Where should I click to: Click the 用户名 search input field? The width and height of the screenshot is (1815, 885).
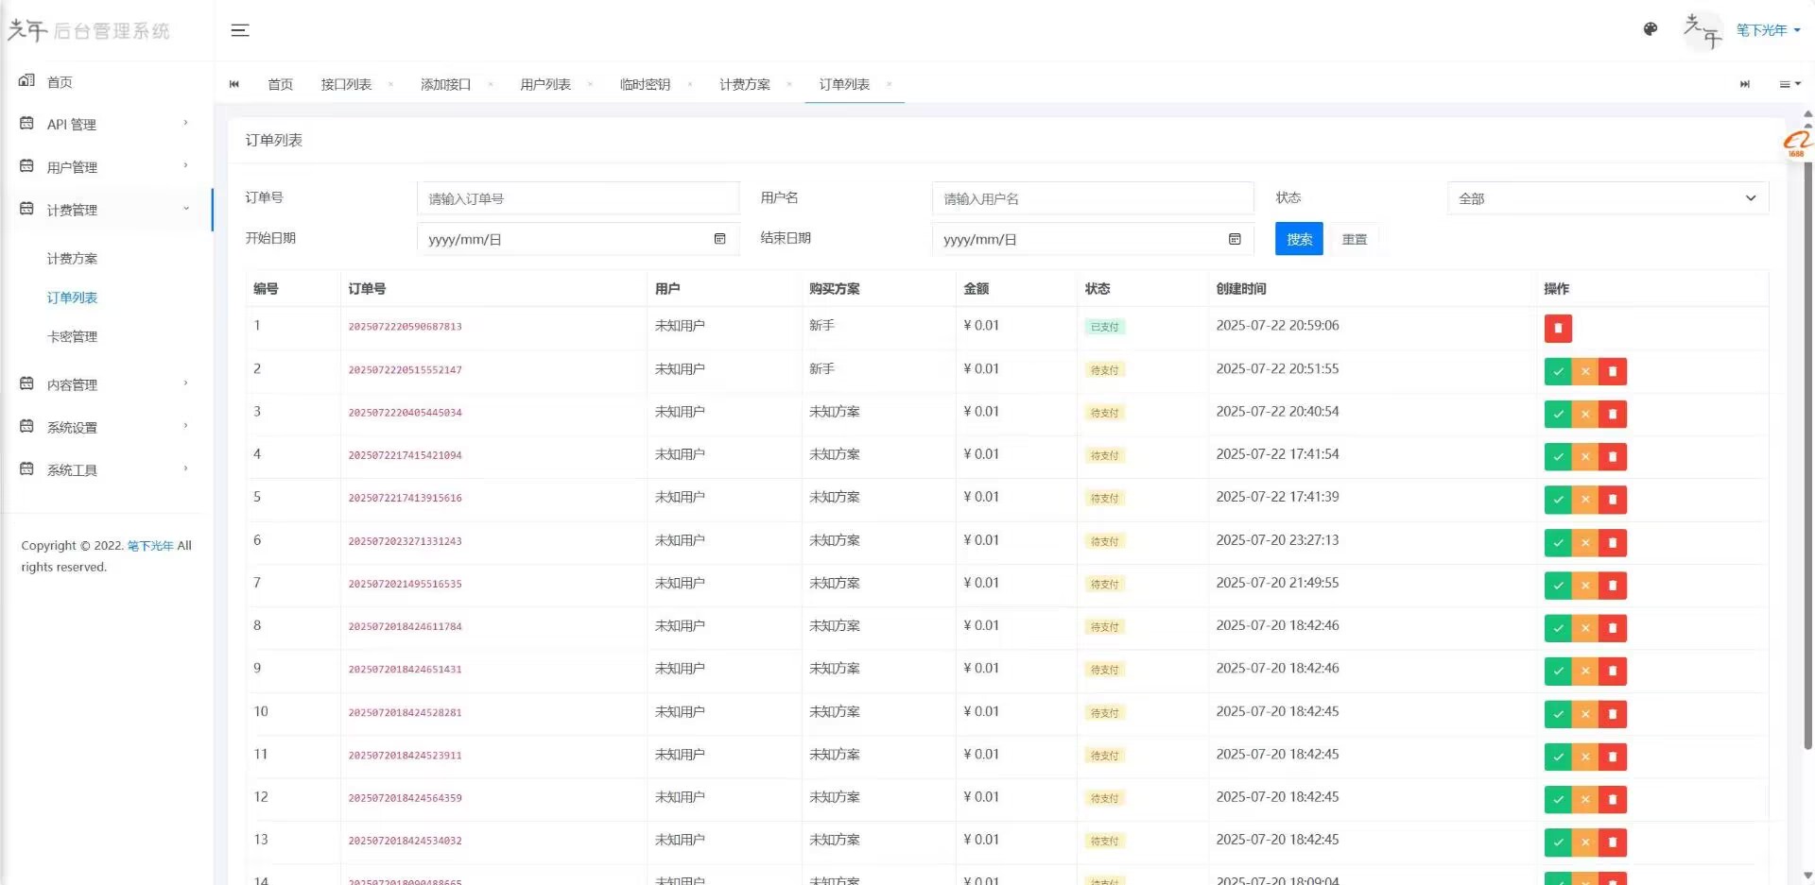tap(1093, 198)
